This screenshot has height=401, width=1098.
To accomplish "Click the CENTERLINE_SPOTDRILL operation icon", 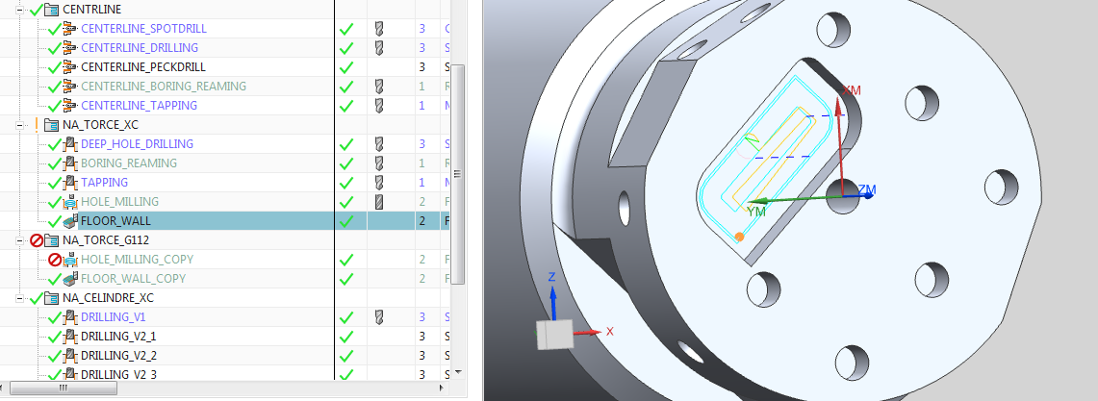I will 68,29.
